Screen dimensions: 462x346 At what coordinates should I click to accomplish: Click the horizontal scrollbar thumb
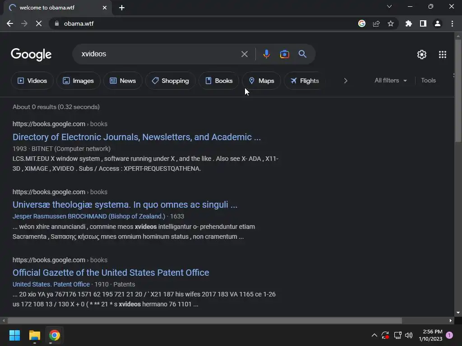(x=205, y=320)
